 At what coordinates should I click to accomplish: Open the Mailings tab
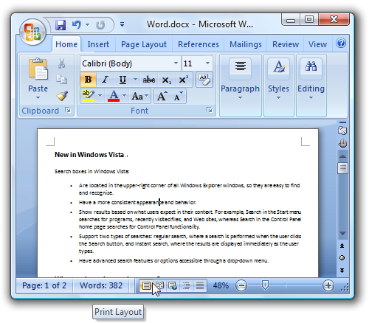coord(246,44)
